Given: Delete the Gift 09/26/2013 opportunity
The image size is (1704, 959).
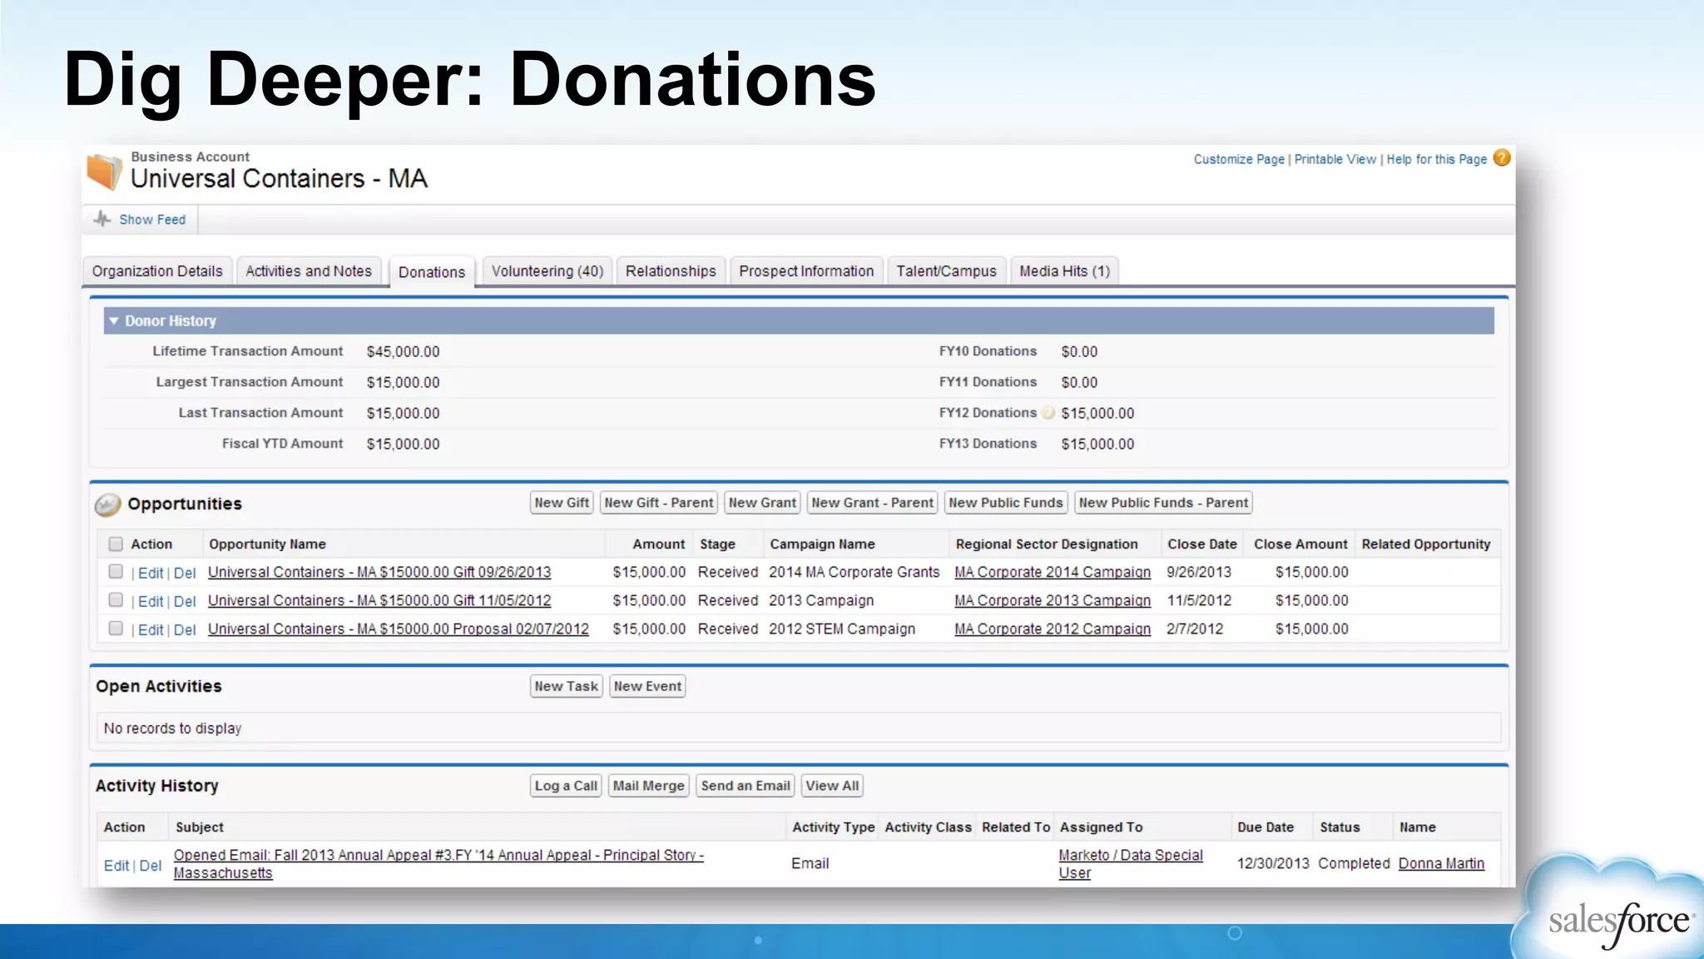Looking at the screenshot, I should (185, 573).
